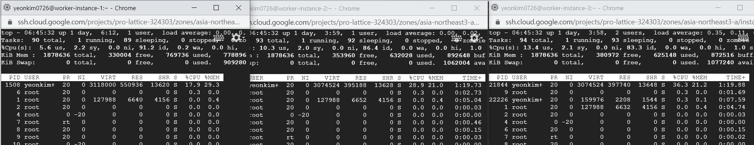Click the TIME+ column header in worker-instance-2
This screenshot has height=145, width=754.
tap(472, 78)
